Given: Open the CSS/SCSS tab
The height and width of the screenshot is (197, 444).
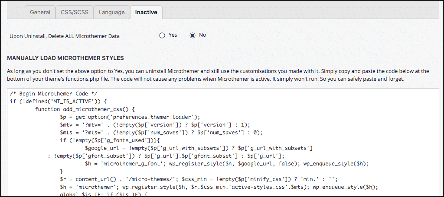Looking at the screenshot, I should 75,13.
